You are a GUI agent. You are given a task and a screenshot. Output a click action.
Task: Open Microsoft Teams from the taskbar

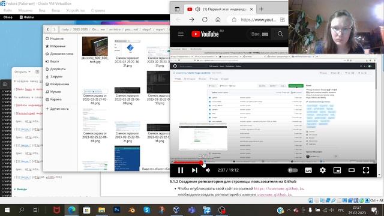click(x=191, y=210)
